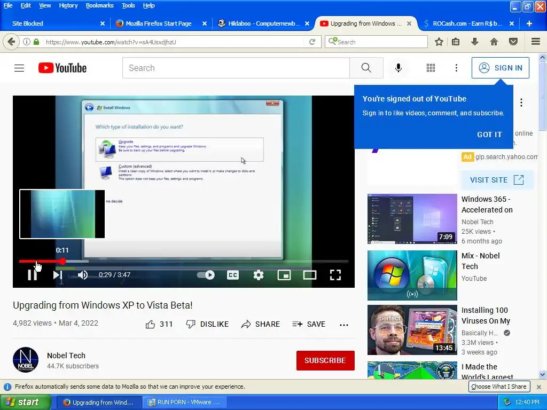The width and height of the screenshot is (547, 410).
Task: Open the YouTube apps grid
Action: pos(431,68)
